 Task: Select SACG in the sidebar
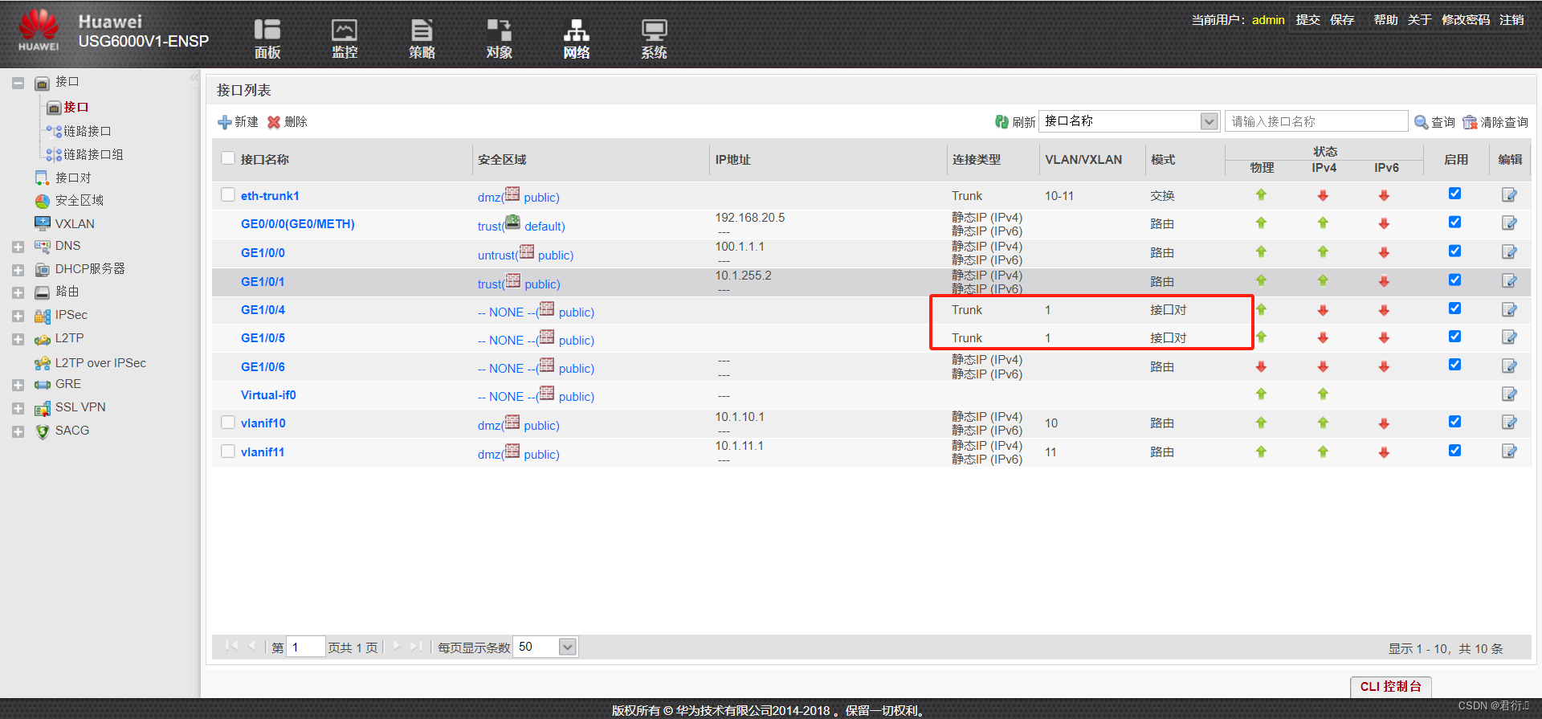click(72, 431)
